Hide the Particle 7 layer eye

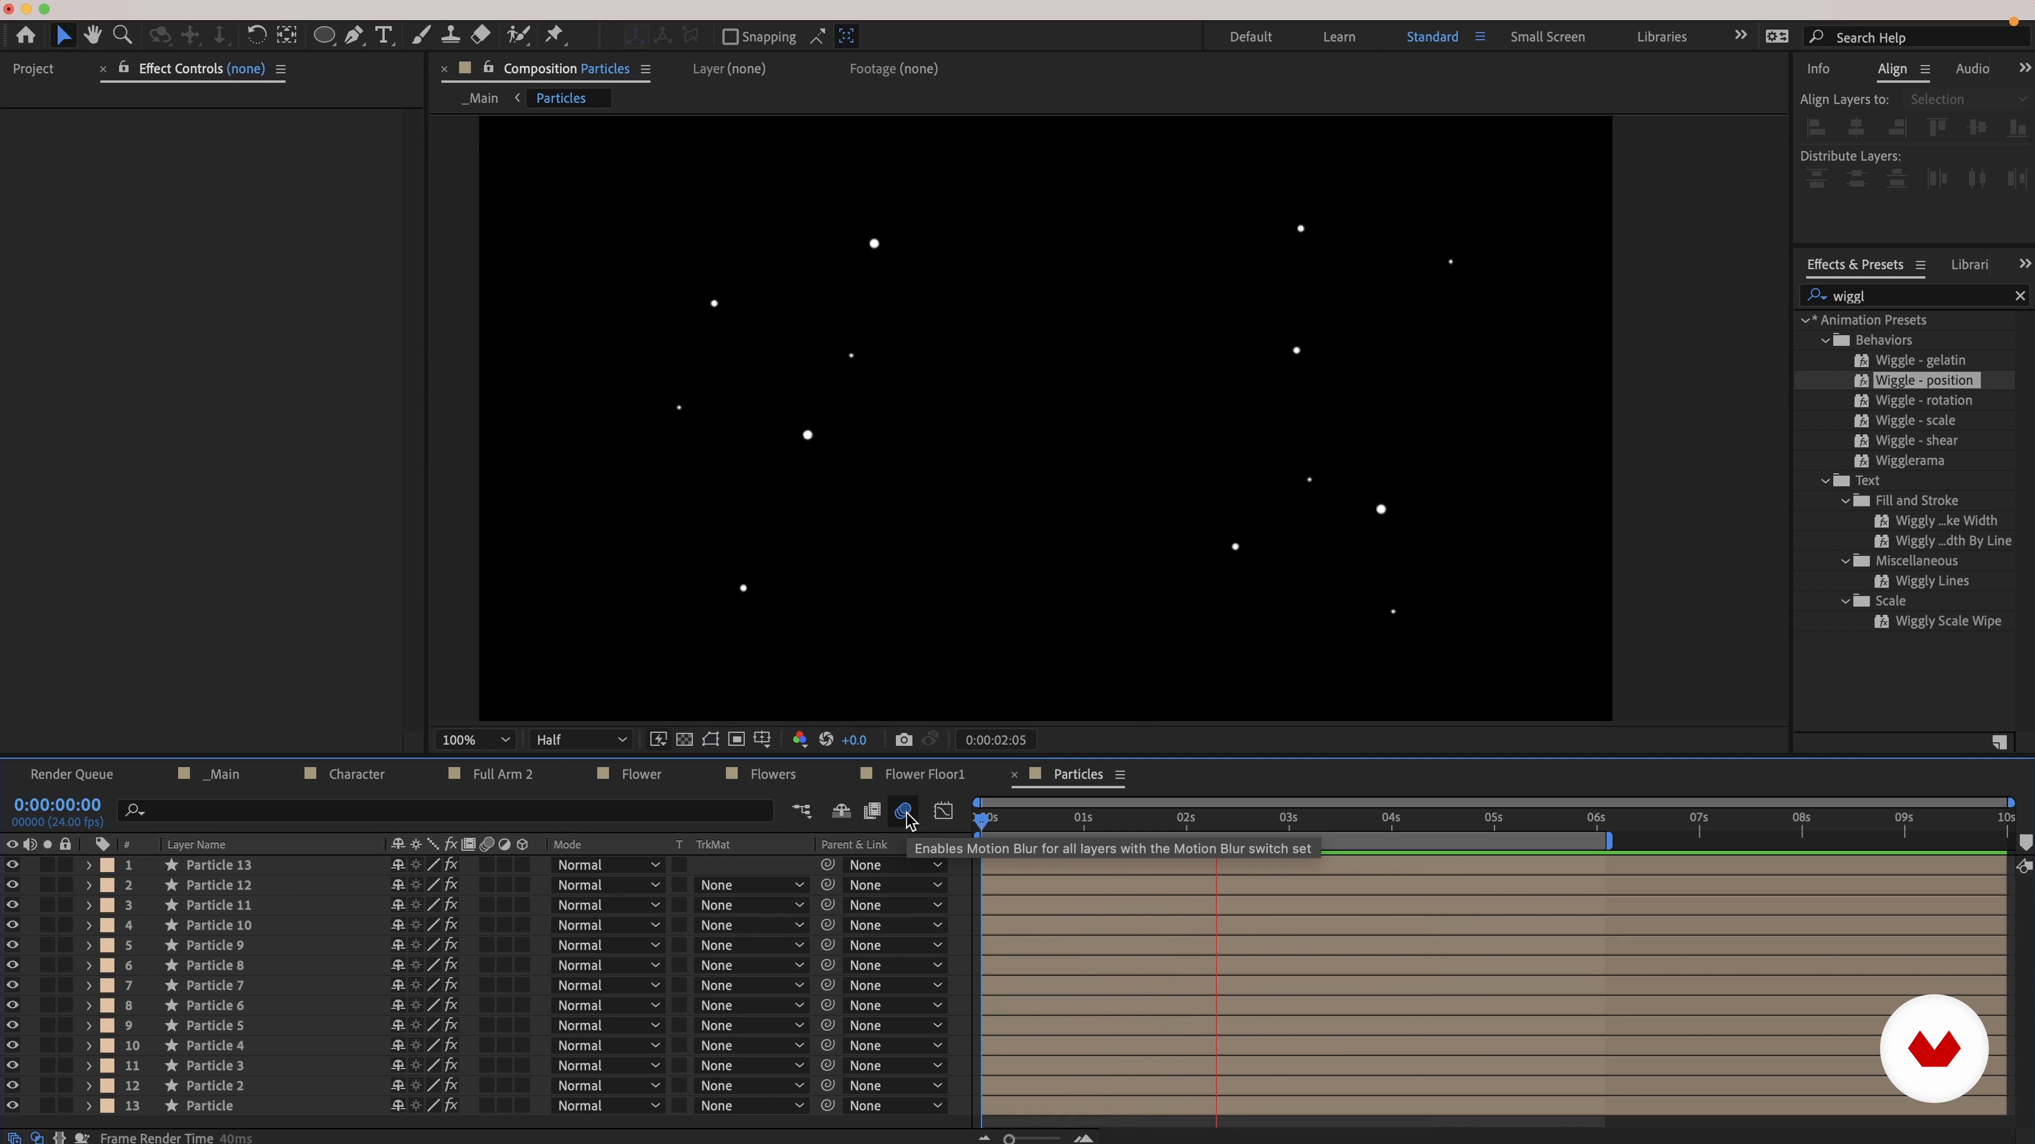(12, 985)
